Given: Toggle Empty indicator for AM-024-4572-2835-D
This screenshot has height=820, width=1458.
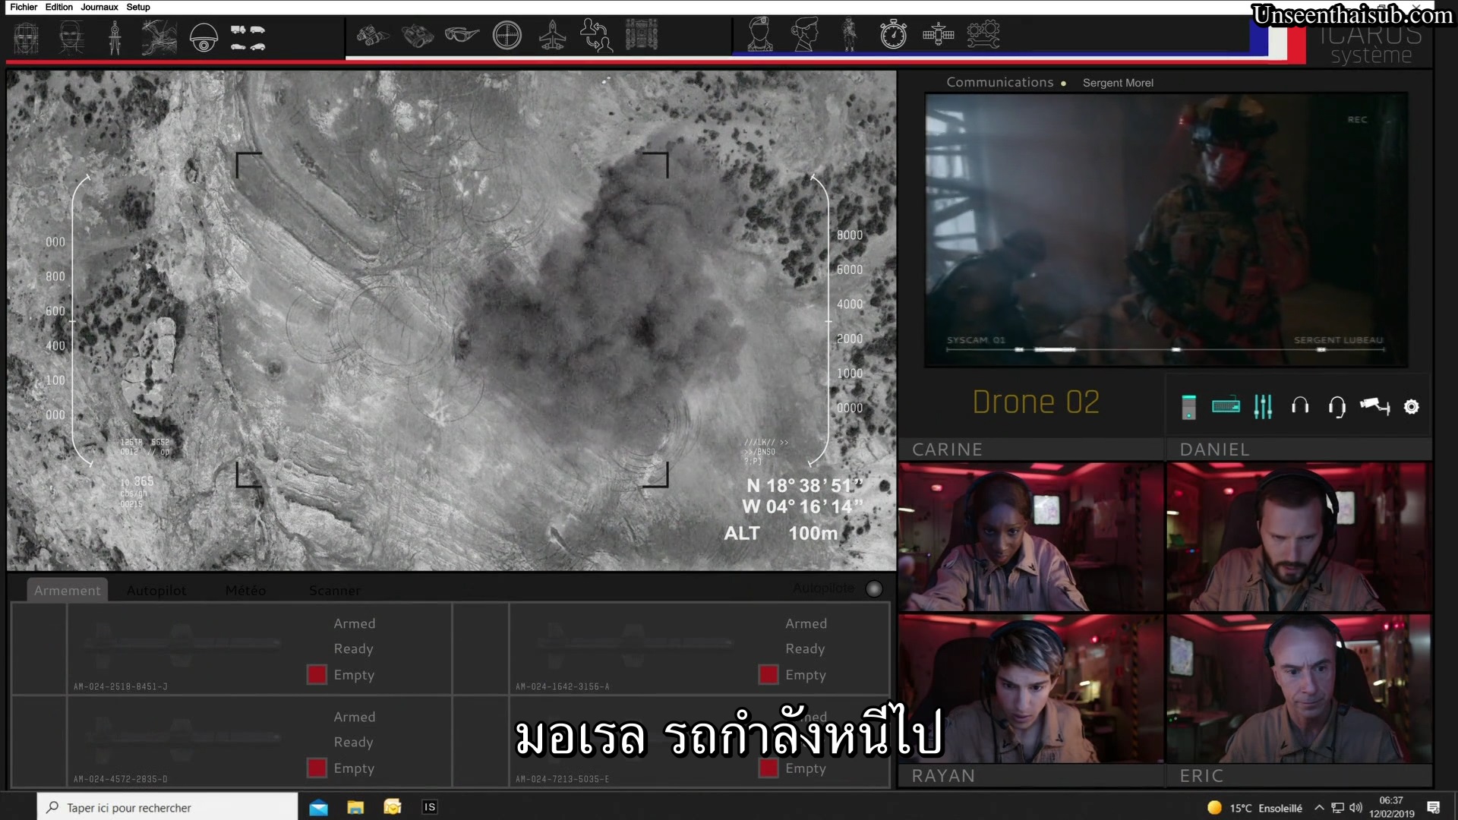Looking at the screenshot, I should [317, 768].
